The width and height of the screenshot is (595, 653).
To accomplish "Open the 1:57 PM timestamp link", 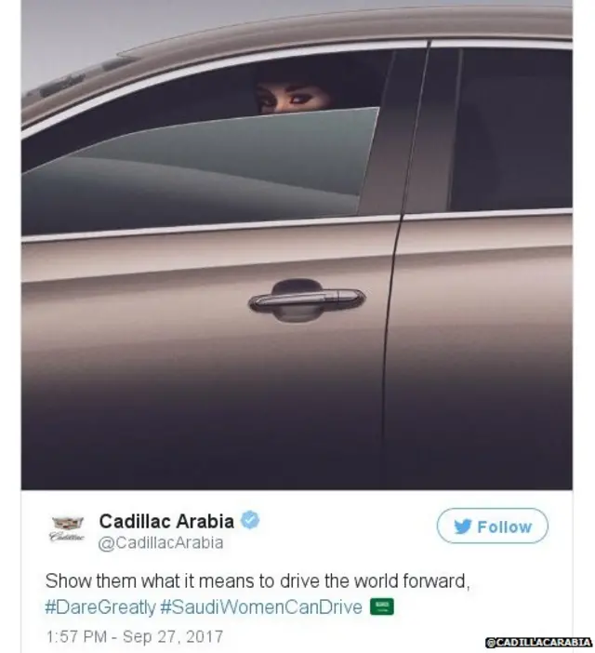I will point(76,636).
